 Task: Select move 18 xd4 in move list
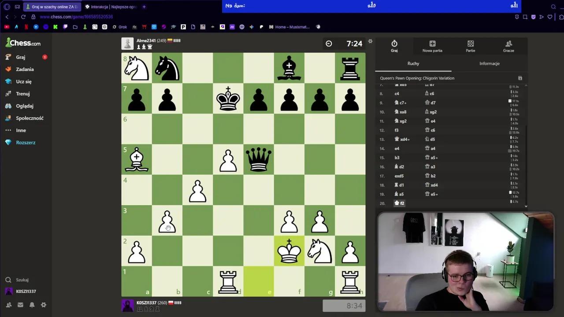(x=431, y=185)
